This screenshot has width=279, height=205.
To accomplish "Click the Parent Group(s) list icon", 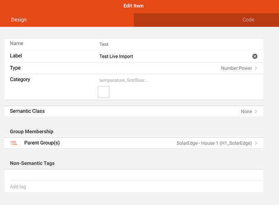I will coord(14,143).
